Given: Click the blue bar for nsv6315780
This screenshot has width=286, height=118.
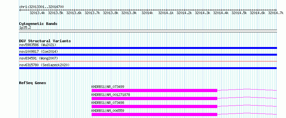Looking at the screenshot, I should 148,68.
